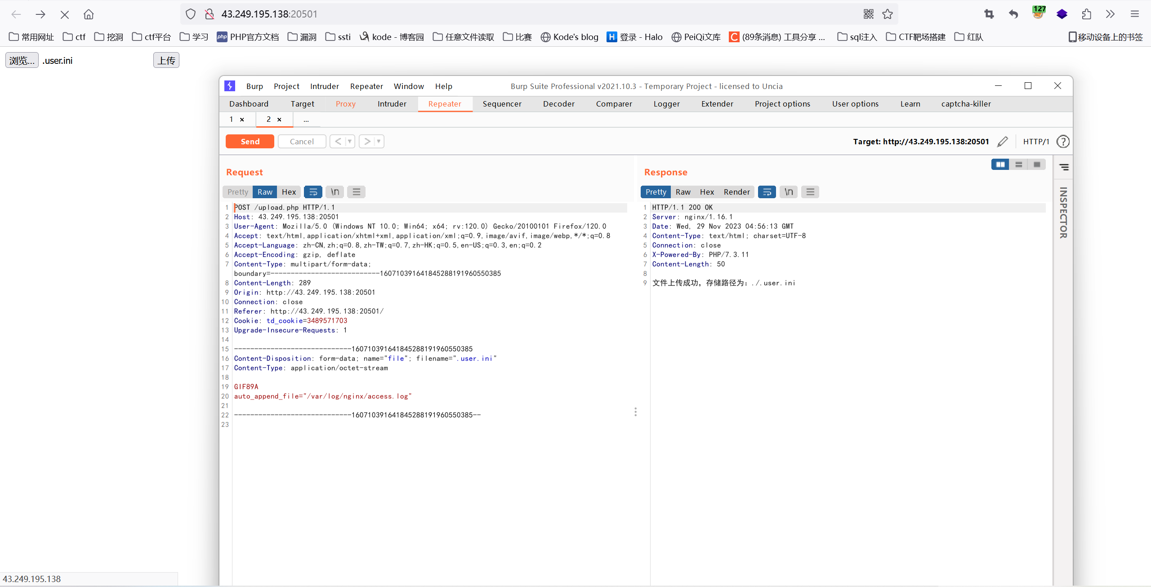Viewport: 1151px width, 587px height.
Task: Toggle word wrap icon in Request pane
Action: click(x=313, y=192)
